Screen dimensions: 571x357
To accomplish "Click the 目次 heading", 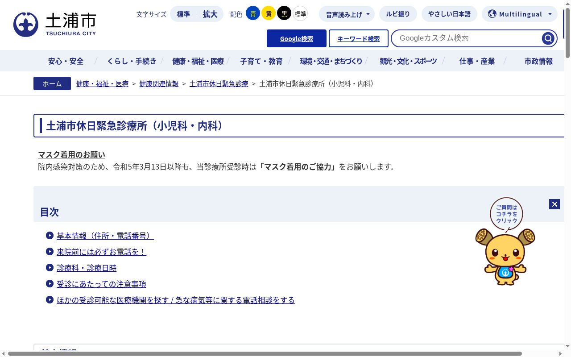I will pyautogui.click(x=50, y=212).
